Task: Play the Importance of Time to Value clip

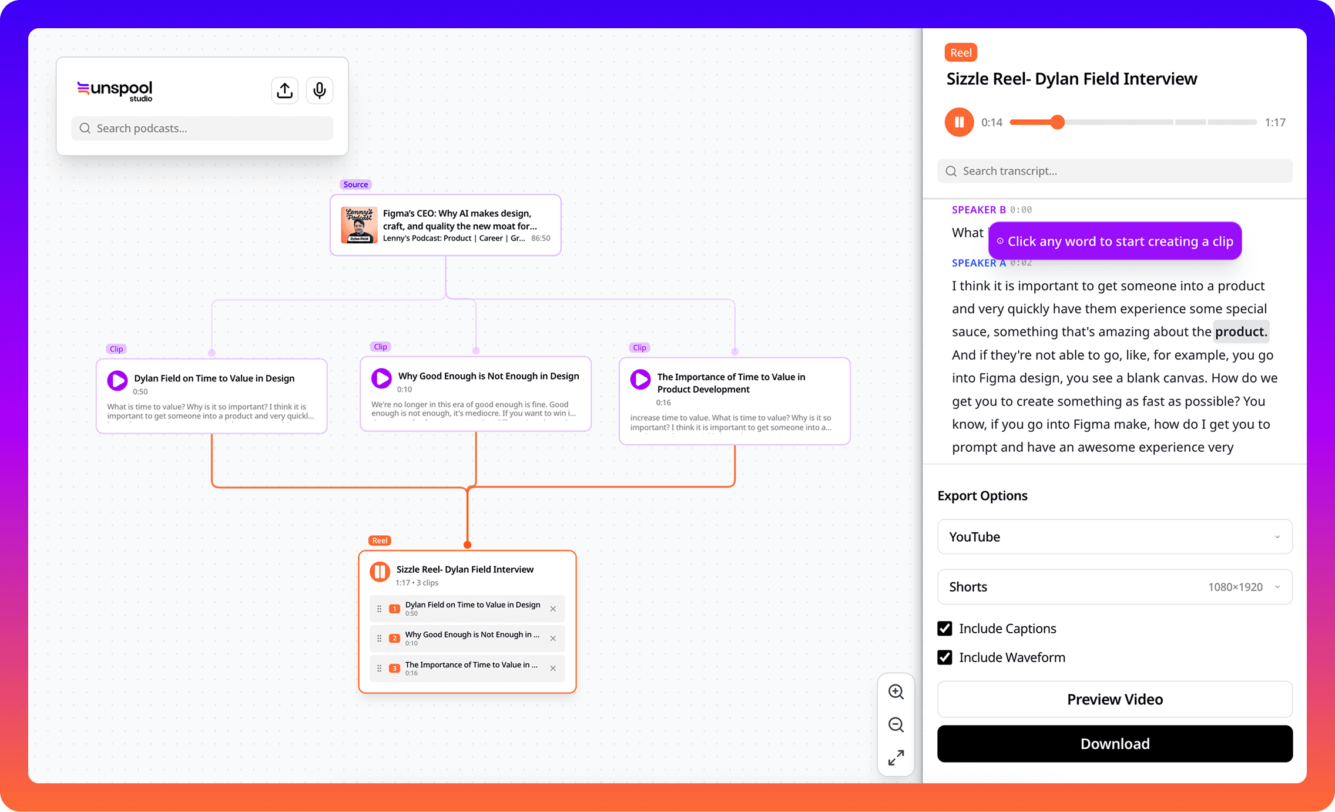Action: coord(640,380)
